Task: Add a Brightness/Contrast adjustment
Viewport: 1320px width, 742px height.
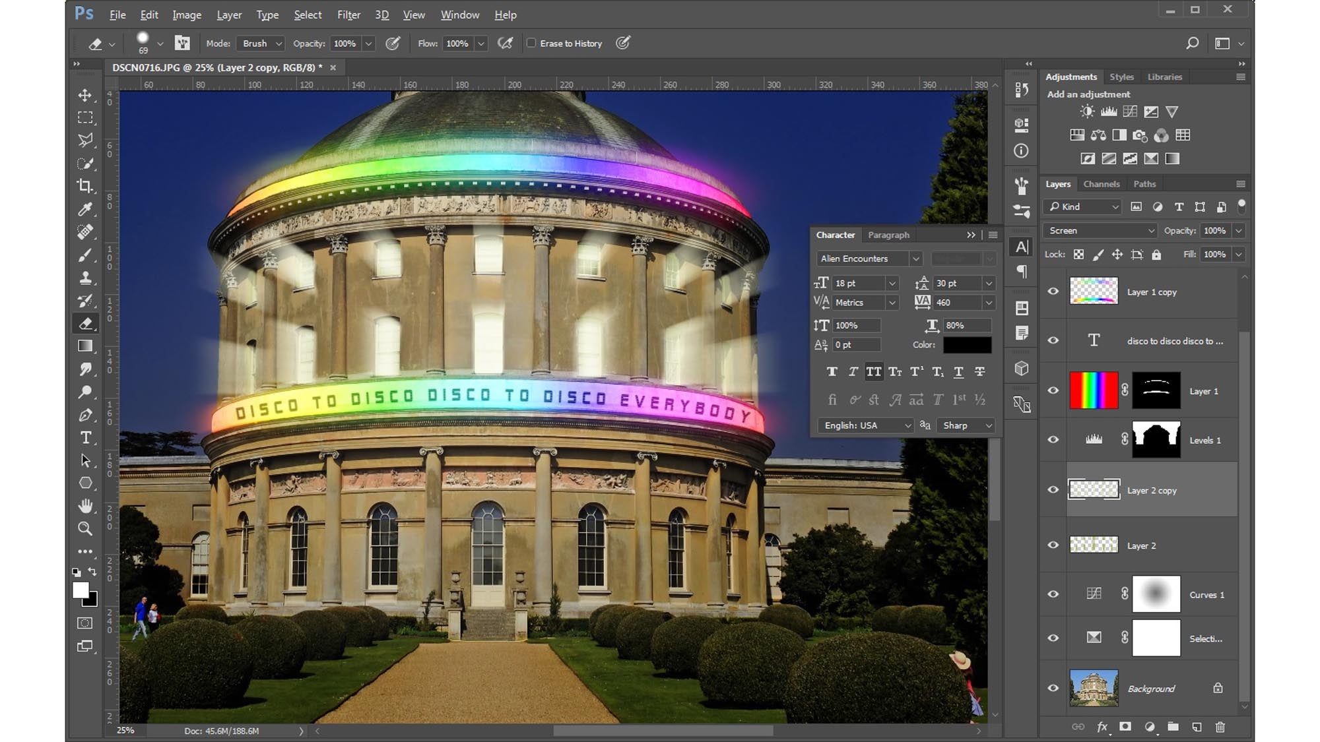Action: pos(1087,111)
